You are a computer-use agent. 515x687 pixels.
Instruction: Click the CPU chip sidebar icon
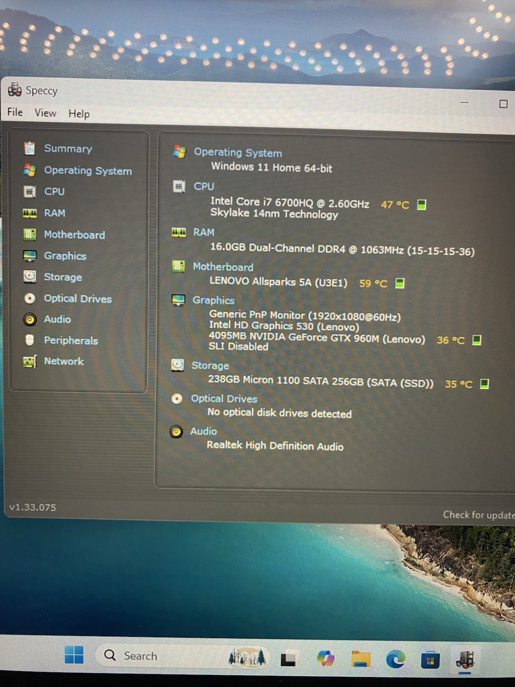[x=30, y=192]
